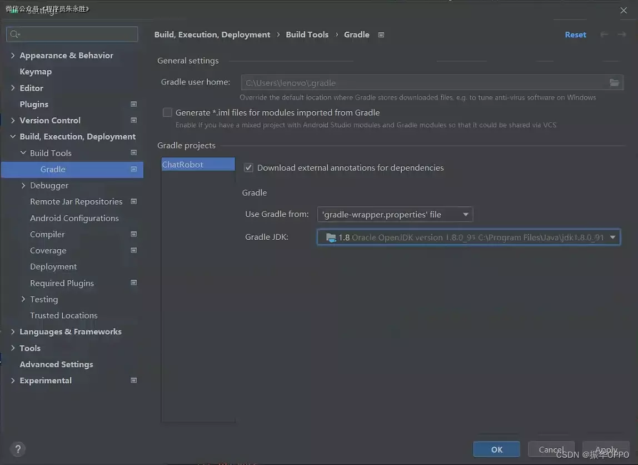Open Android Configurations settings page

(74, 218)
